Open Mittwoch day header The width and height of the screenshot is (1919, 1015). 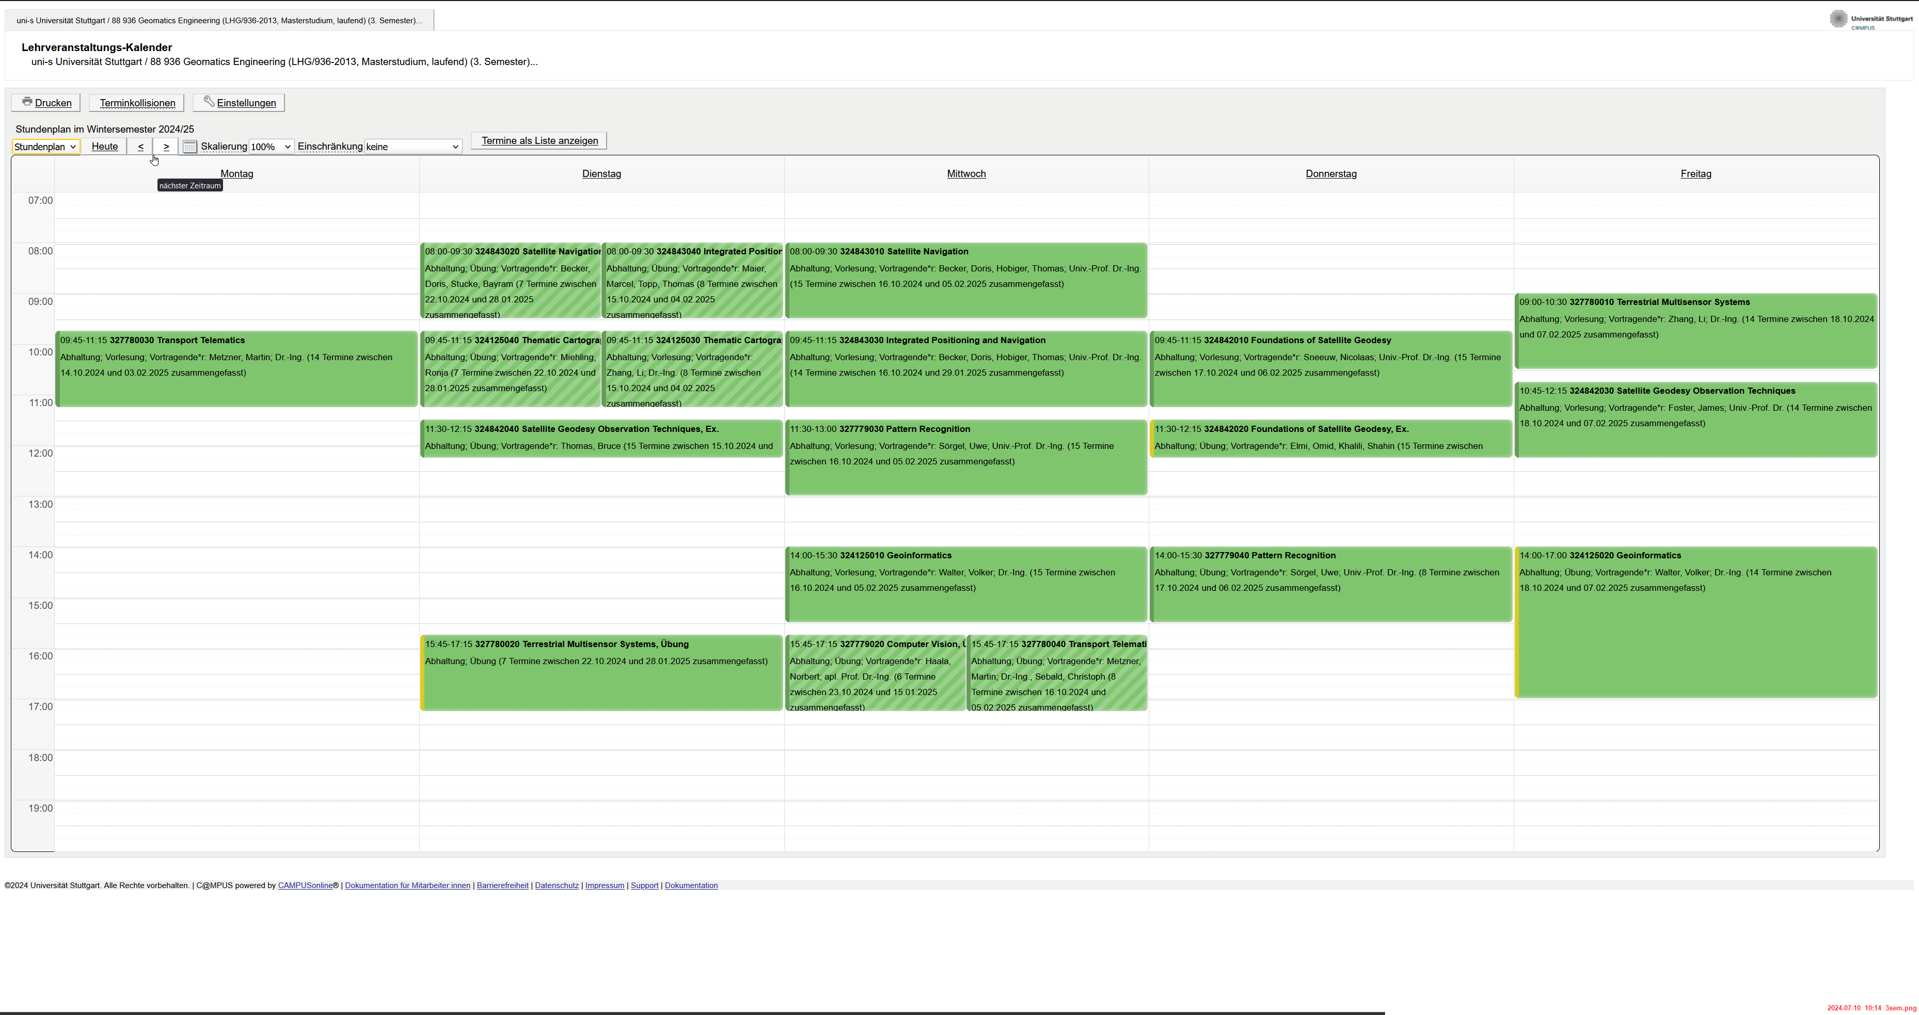pos(966,173)
